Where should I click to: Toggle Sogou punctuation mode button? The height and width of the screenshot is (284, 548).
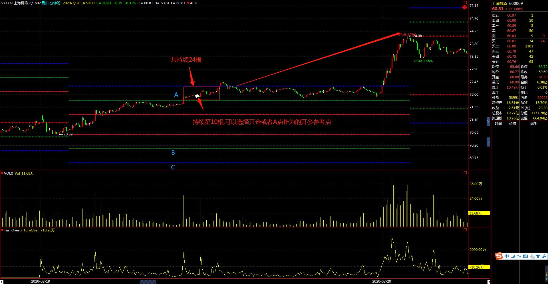click(519, 256)
